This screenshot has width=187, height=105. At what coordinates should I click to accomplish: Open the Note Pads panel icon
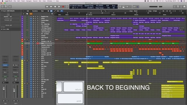pyautogui.click(x=178, y=7)
